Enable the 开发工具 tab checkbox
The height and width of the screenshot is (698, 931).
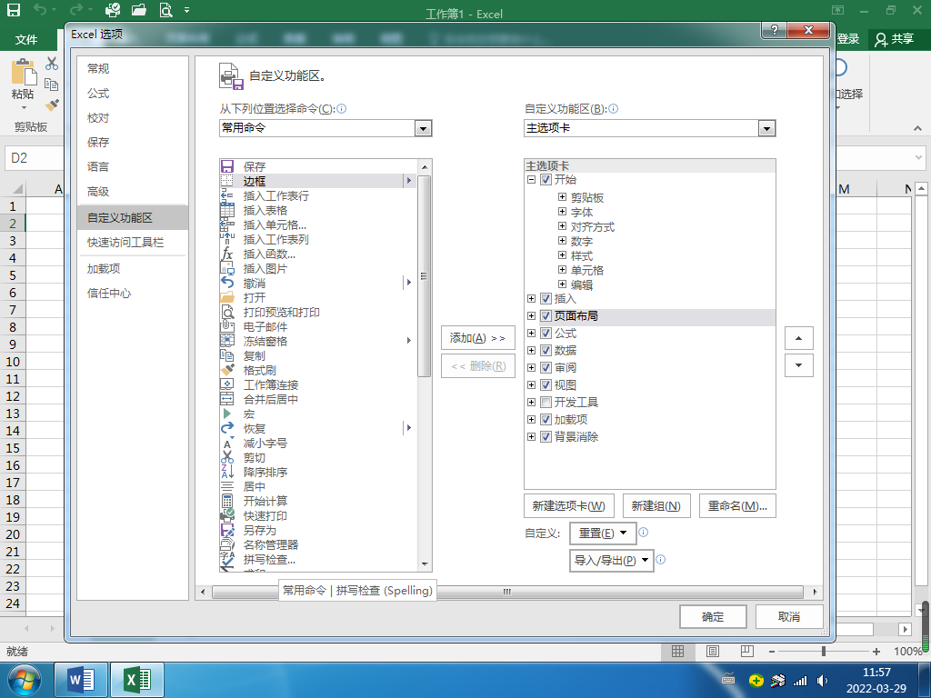pos(546,403)
